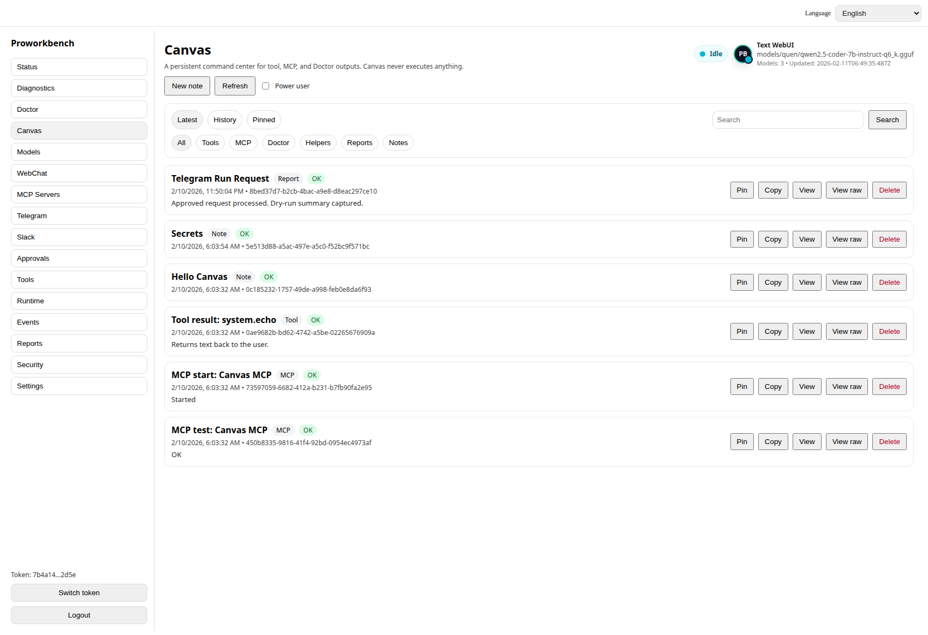Delete the Hello Canvas note
Image resolution: width=928 pixels, height=635 pixels.
pos(889,282)
